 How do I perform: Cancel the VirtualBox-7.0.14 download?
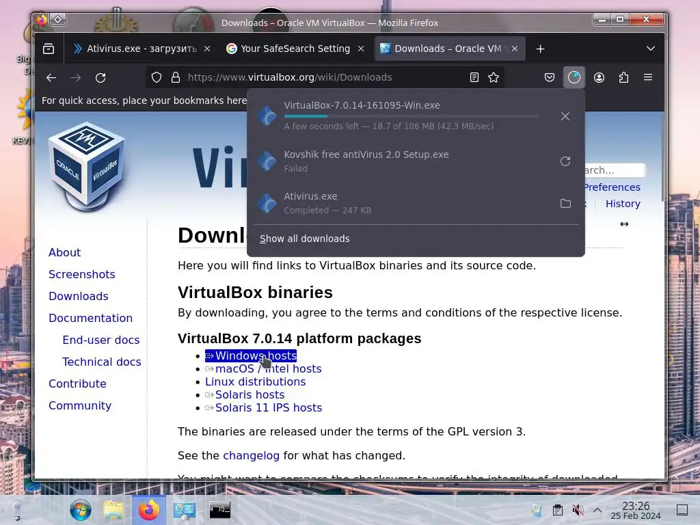565,116
